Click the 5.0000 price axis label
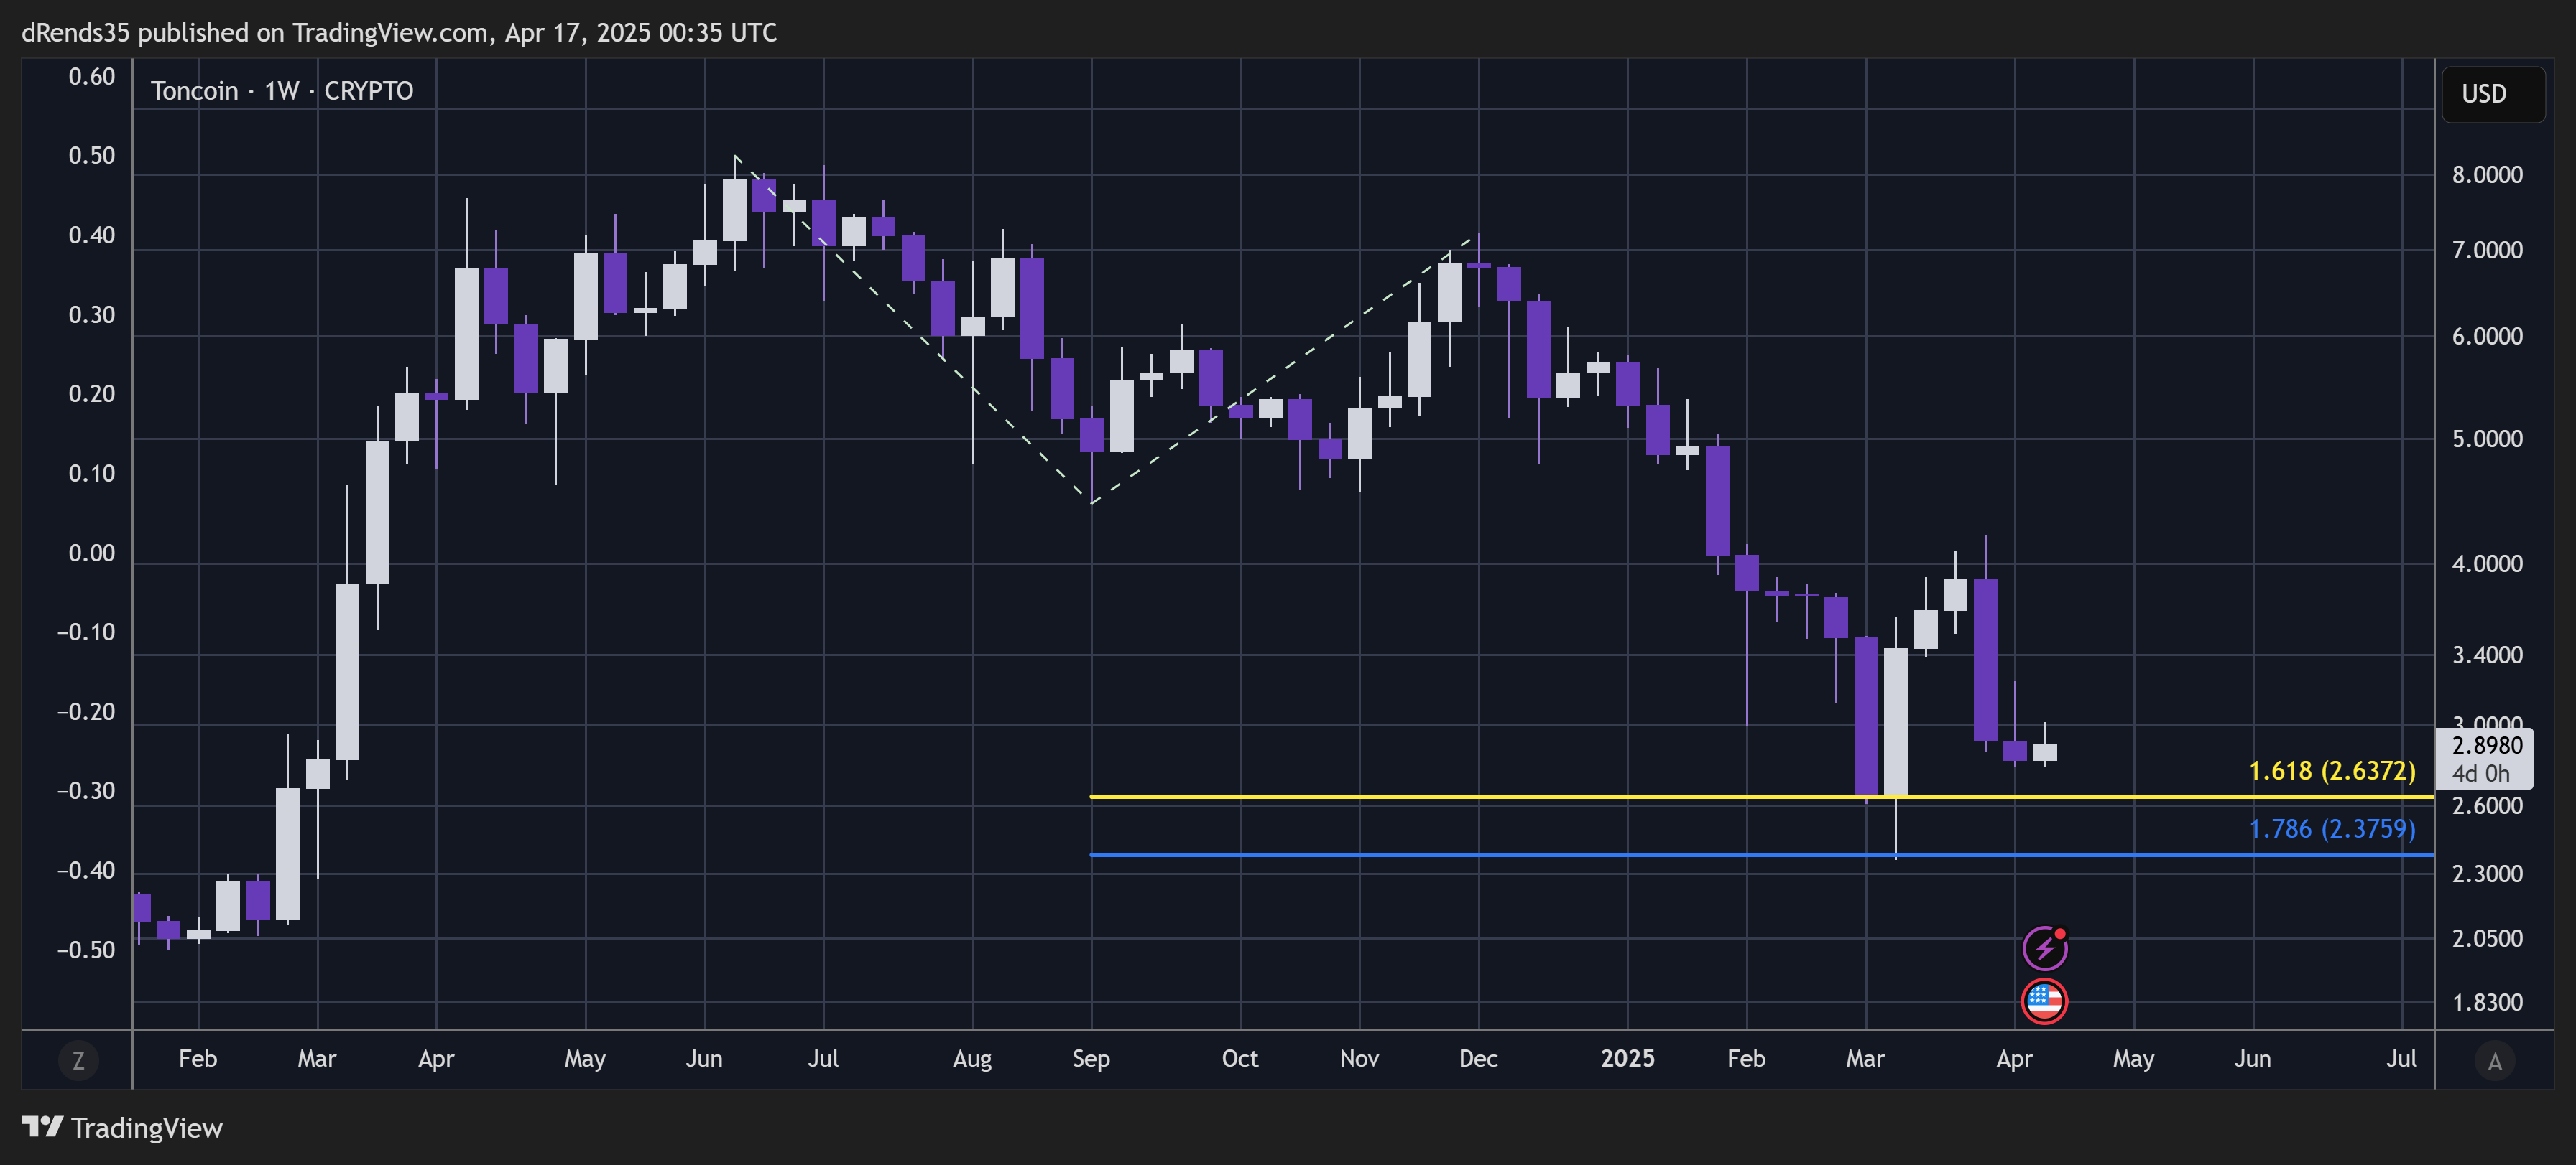 [x=2486, y=439]
